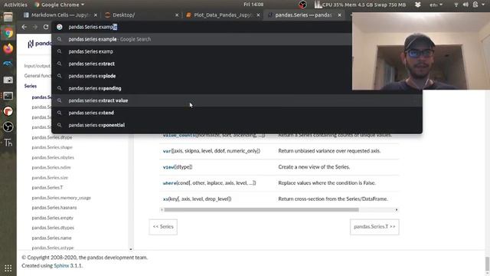Open the xs method link

point(165,199)
